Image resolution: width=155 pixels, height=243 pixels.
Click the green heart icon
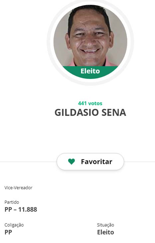[x=72, y=162]
